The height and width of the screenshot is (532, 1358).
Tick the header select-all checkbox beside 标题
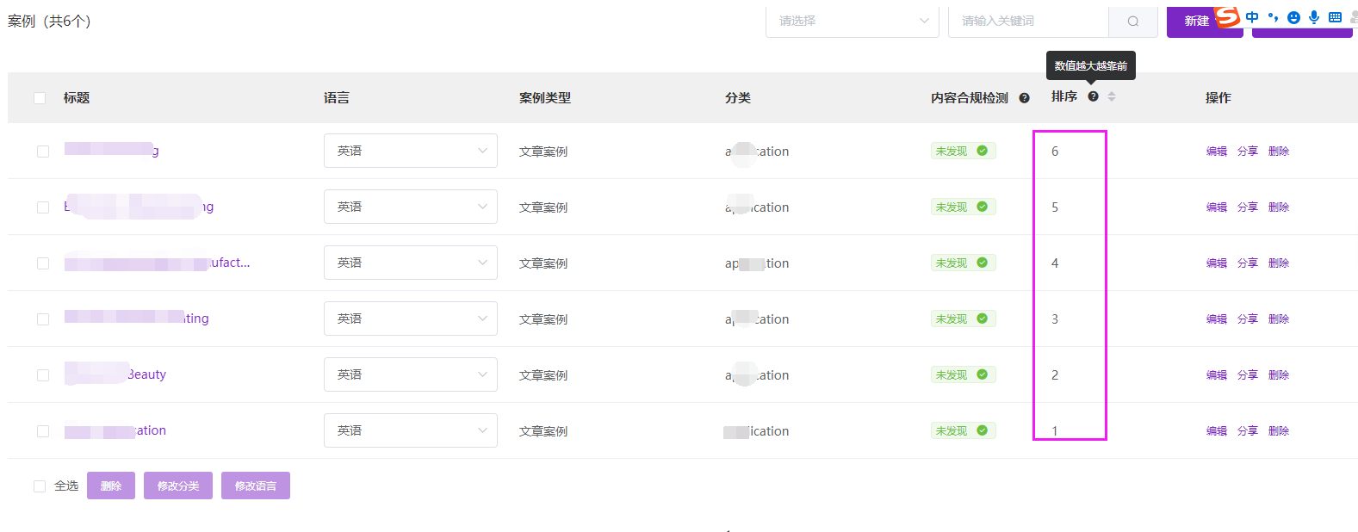pyautogui.click(x=40, y=98)
